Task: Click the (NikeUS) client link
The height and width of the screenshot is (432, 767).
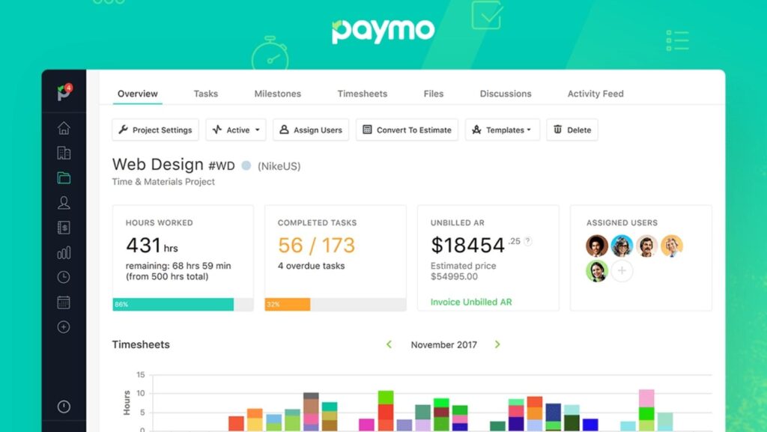Action: (x=279, y=166)
